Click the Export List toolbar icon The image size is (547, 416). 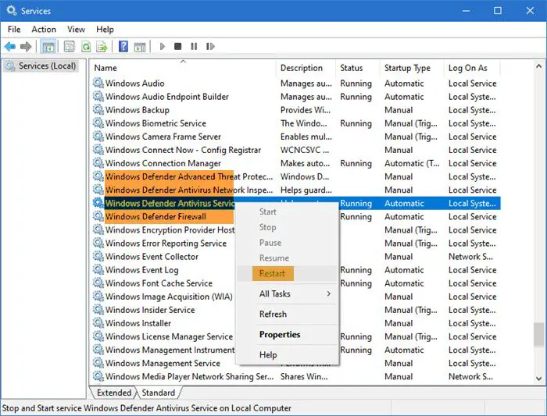[102, 46]
